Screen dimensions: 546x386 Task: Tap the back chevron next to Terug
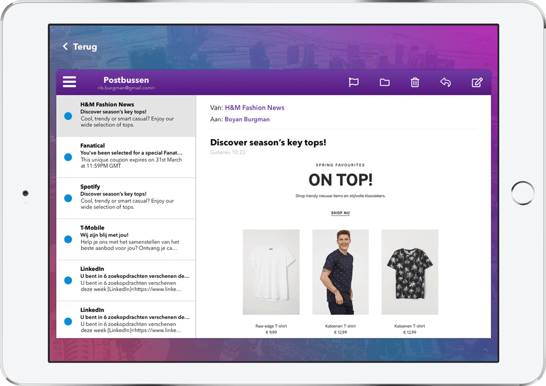[x=65, y=47]
